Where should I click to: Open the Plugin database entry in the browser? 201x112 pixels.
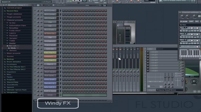(14, 14)
